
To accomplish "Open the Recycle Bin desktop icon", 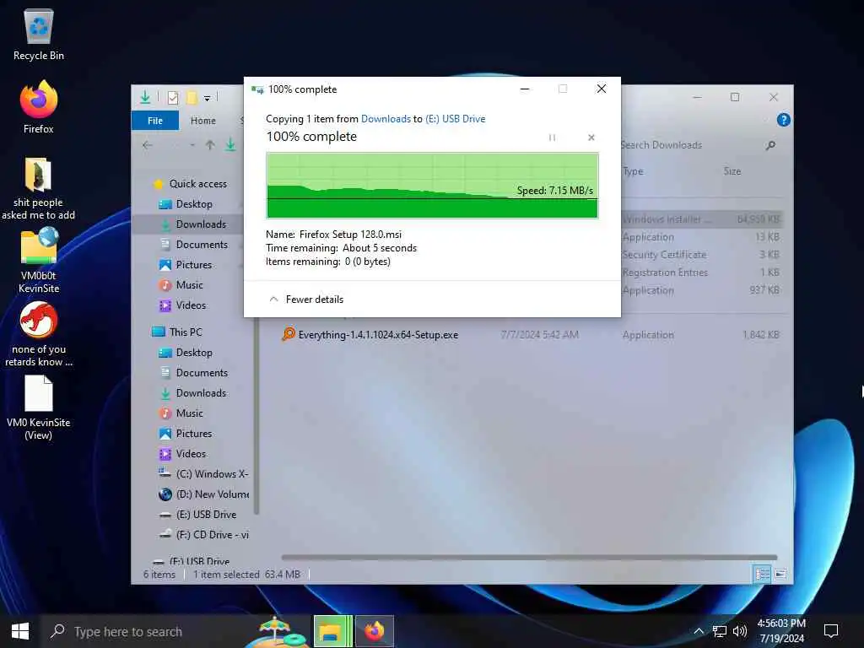I will (39, 35).
